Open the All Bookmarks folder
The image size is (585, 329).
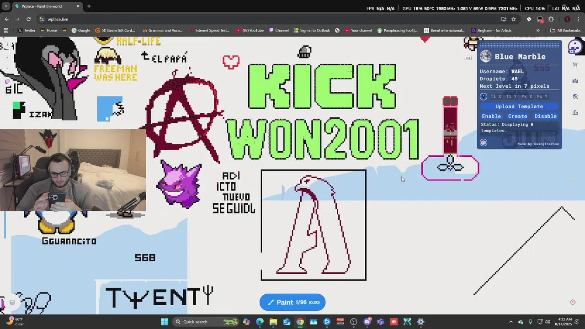tap(565, 31)
